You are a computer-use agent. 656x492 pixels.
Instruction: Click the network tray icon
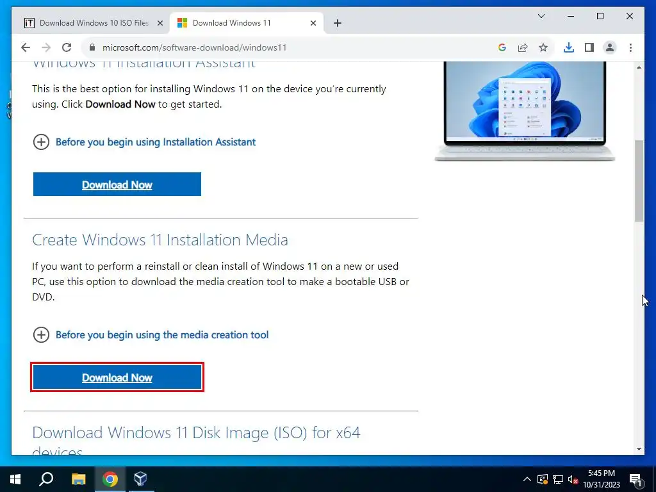558,479
